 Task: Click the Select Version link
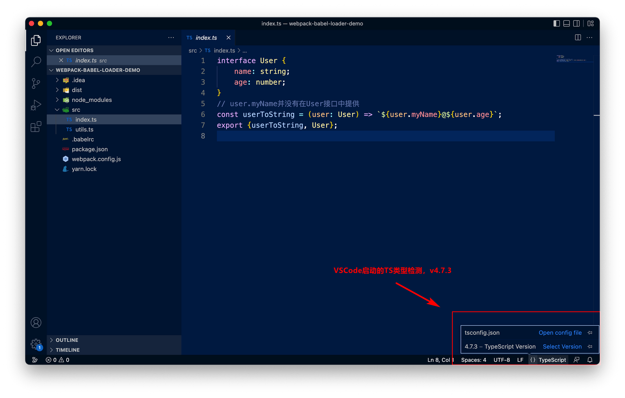(562, 346)
